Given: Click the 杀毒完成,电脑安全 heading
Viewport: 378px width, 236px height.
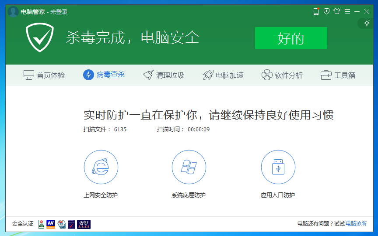Looking at the screenshot, I should pos(133,38).
